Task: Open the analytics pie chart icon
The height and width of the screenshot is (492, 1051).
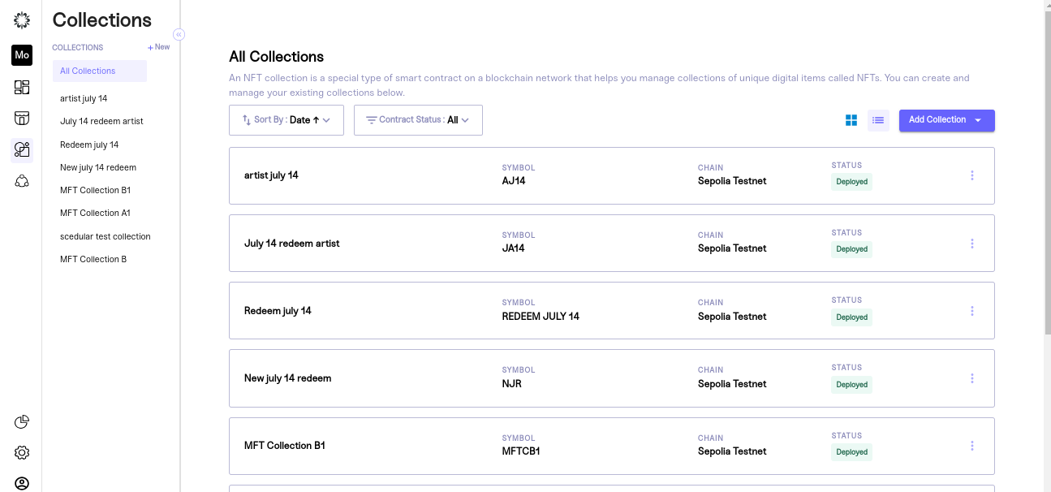Action: pos(22,421)
